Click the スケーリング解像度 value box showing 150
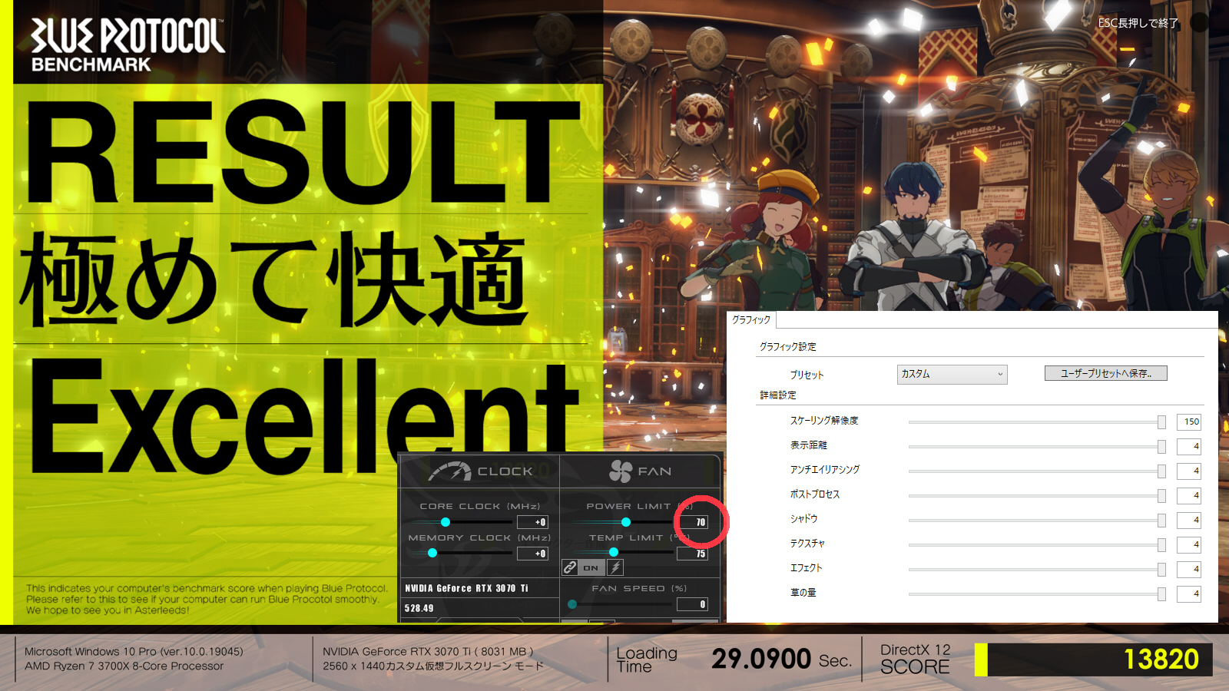This screenshot has width=1229, height=691. pos(1189,422)
